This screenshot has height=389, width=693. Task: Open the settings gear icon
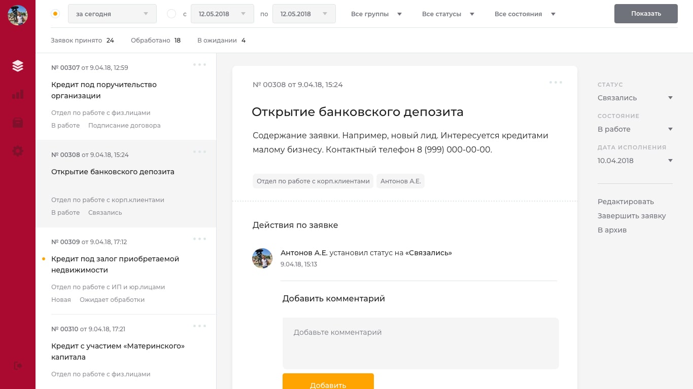[x=18, y=151]
